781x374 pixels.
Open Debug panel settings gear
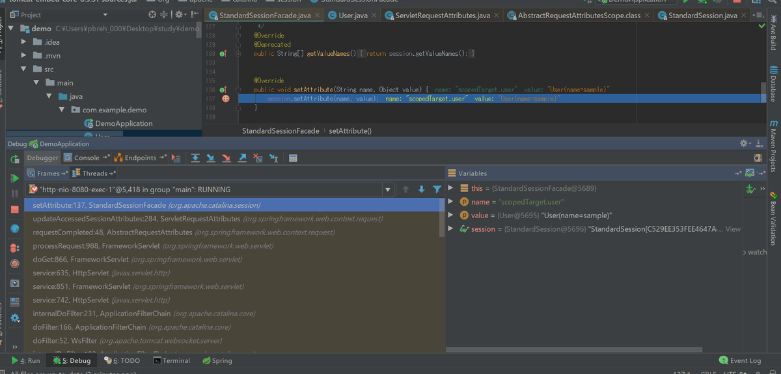745,143
